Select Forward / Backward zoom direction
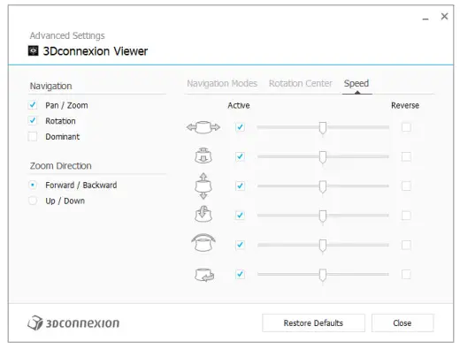 [x=33, y=185]
